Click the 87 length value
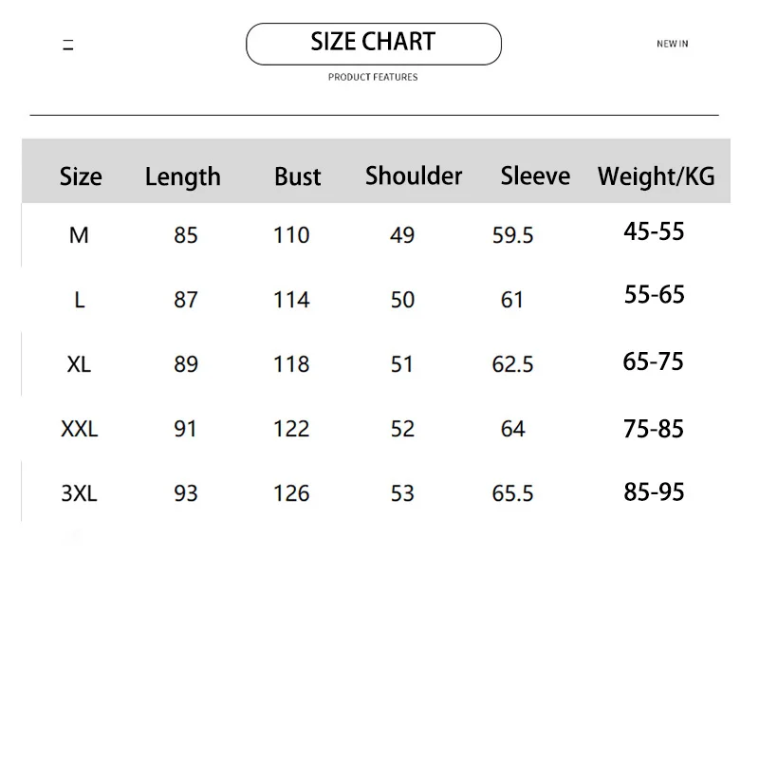This screenshot has width=759, height=759. click(x=186, y=300)
